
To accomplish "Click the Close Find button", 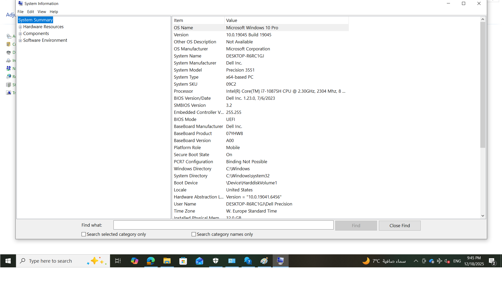I will coord(400,226).
